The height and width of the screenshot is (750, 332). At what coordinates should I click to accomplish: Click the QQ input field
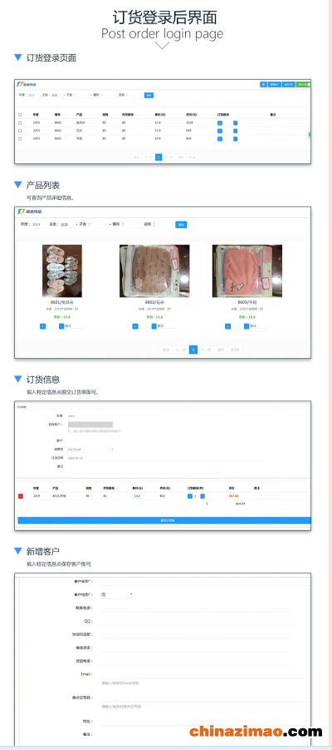click(x=194, y=621)
